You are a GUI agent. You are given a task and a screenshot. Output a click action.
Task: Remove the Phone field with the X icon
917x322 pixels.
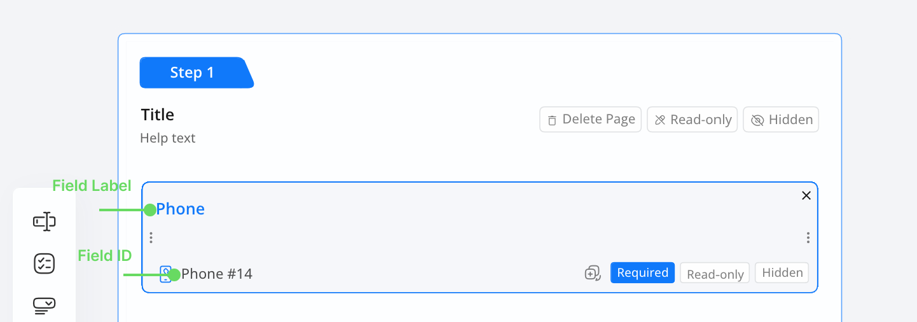[x=806, y=196]
